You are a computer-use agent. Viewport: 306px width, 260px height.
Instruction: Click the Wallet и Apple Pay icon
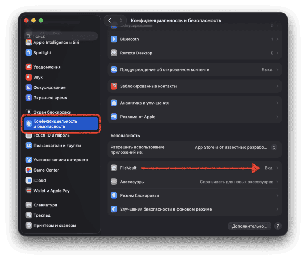tap(29, 191)
